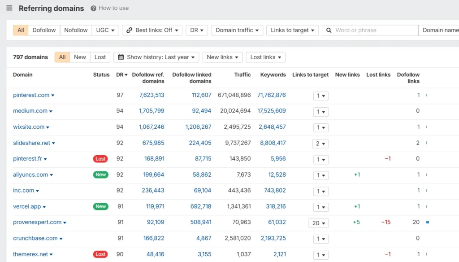Sort by the DR column header

pos(122,75)
